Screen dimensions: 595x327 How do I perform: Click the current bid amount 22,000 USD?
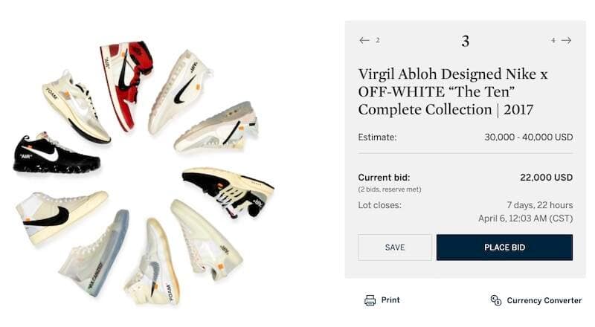pyautogui.click(x=546, y=178)
